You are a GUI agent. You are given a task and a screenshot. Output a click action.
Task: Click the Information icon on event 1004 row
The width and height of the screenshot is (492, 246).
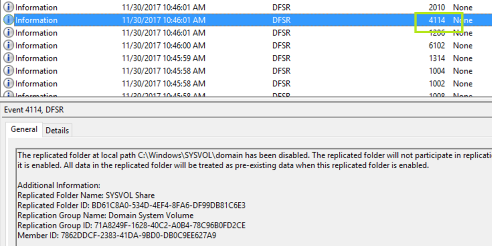click(x=9, y=71)
